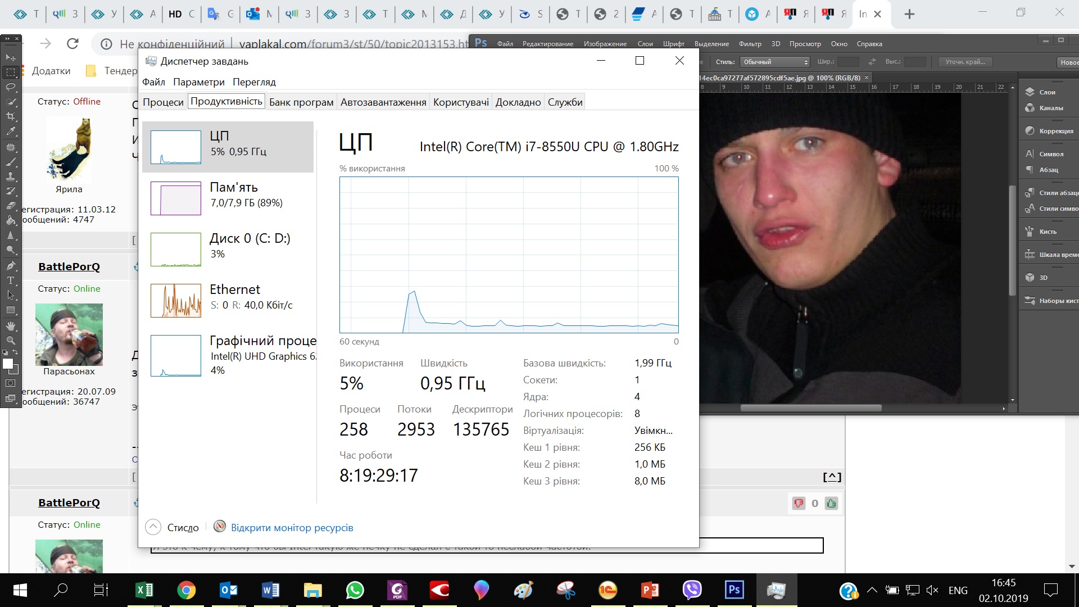Click Відкрити монітор ресурсів link

coord(292,528)
